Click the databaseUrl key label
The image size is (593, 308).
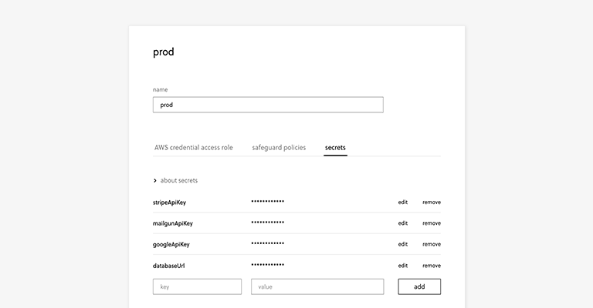[169, 265]
